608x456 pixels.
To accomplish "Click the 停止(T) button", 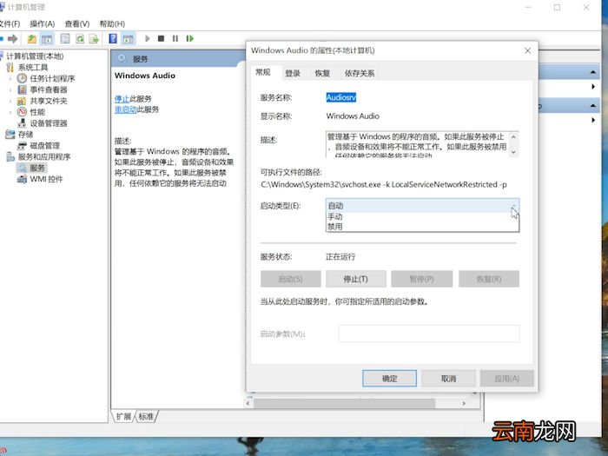I will tap(355, 279).
